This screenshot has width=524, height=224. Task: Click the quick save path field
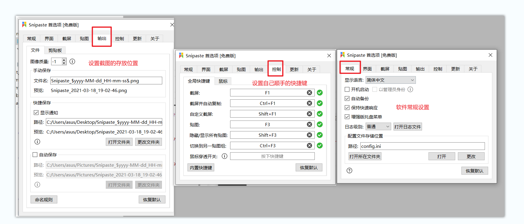coord(104,122)
